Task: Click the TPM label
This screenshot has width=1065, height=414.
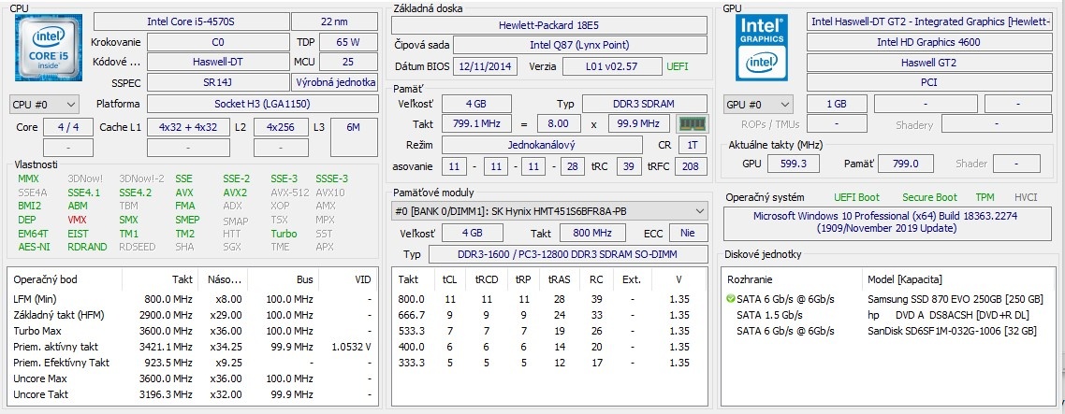Action: coord(985,197)
